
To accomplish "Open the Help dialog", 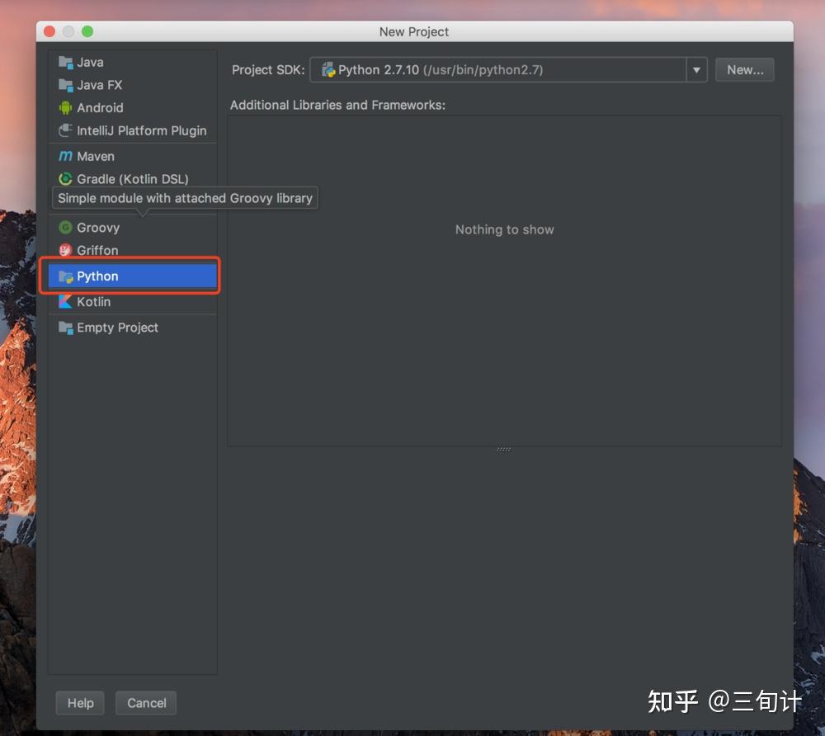I will [x=79, y=703].
